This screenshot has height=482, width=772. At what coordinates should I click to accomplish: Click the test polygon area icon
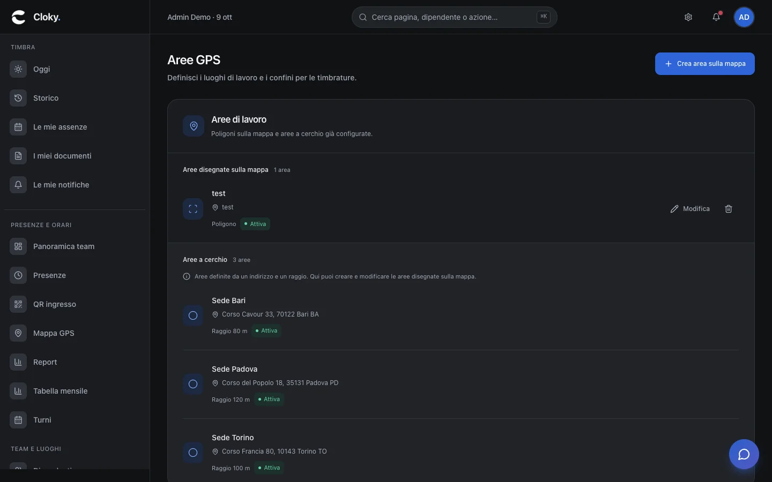[193, 209]
